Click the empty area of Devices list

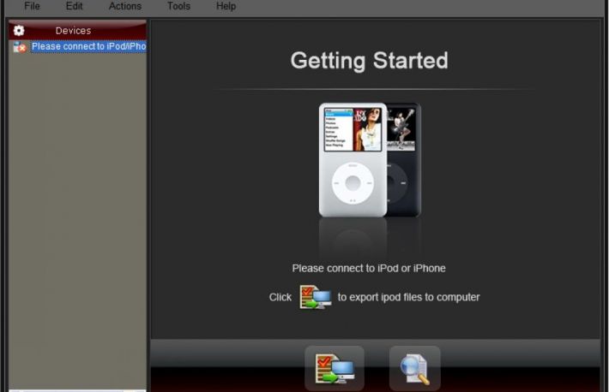77,214
